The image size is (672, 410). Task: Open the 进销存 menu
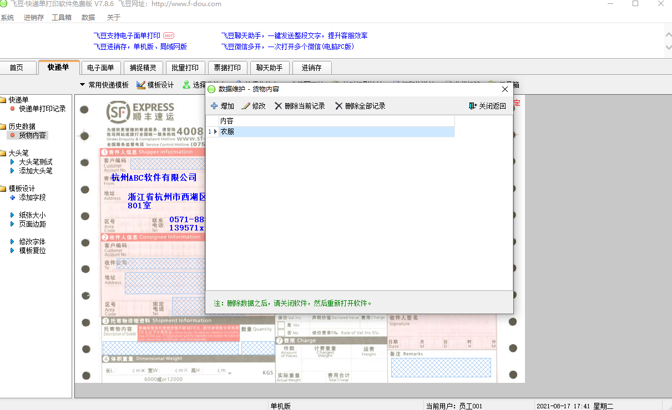[x=34, y=18]
